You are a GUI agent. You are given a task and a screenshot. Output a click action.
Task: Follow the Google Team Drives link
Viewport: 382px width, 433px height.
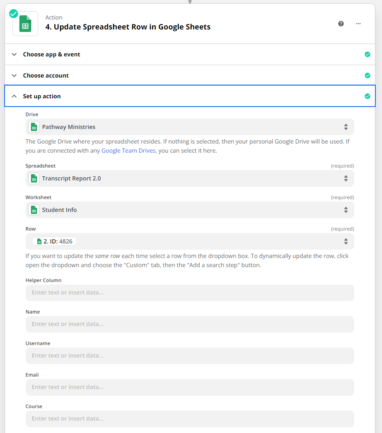point(128,151)
